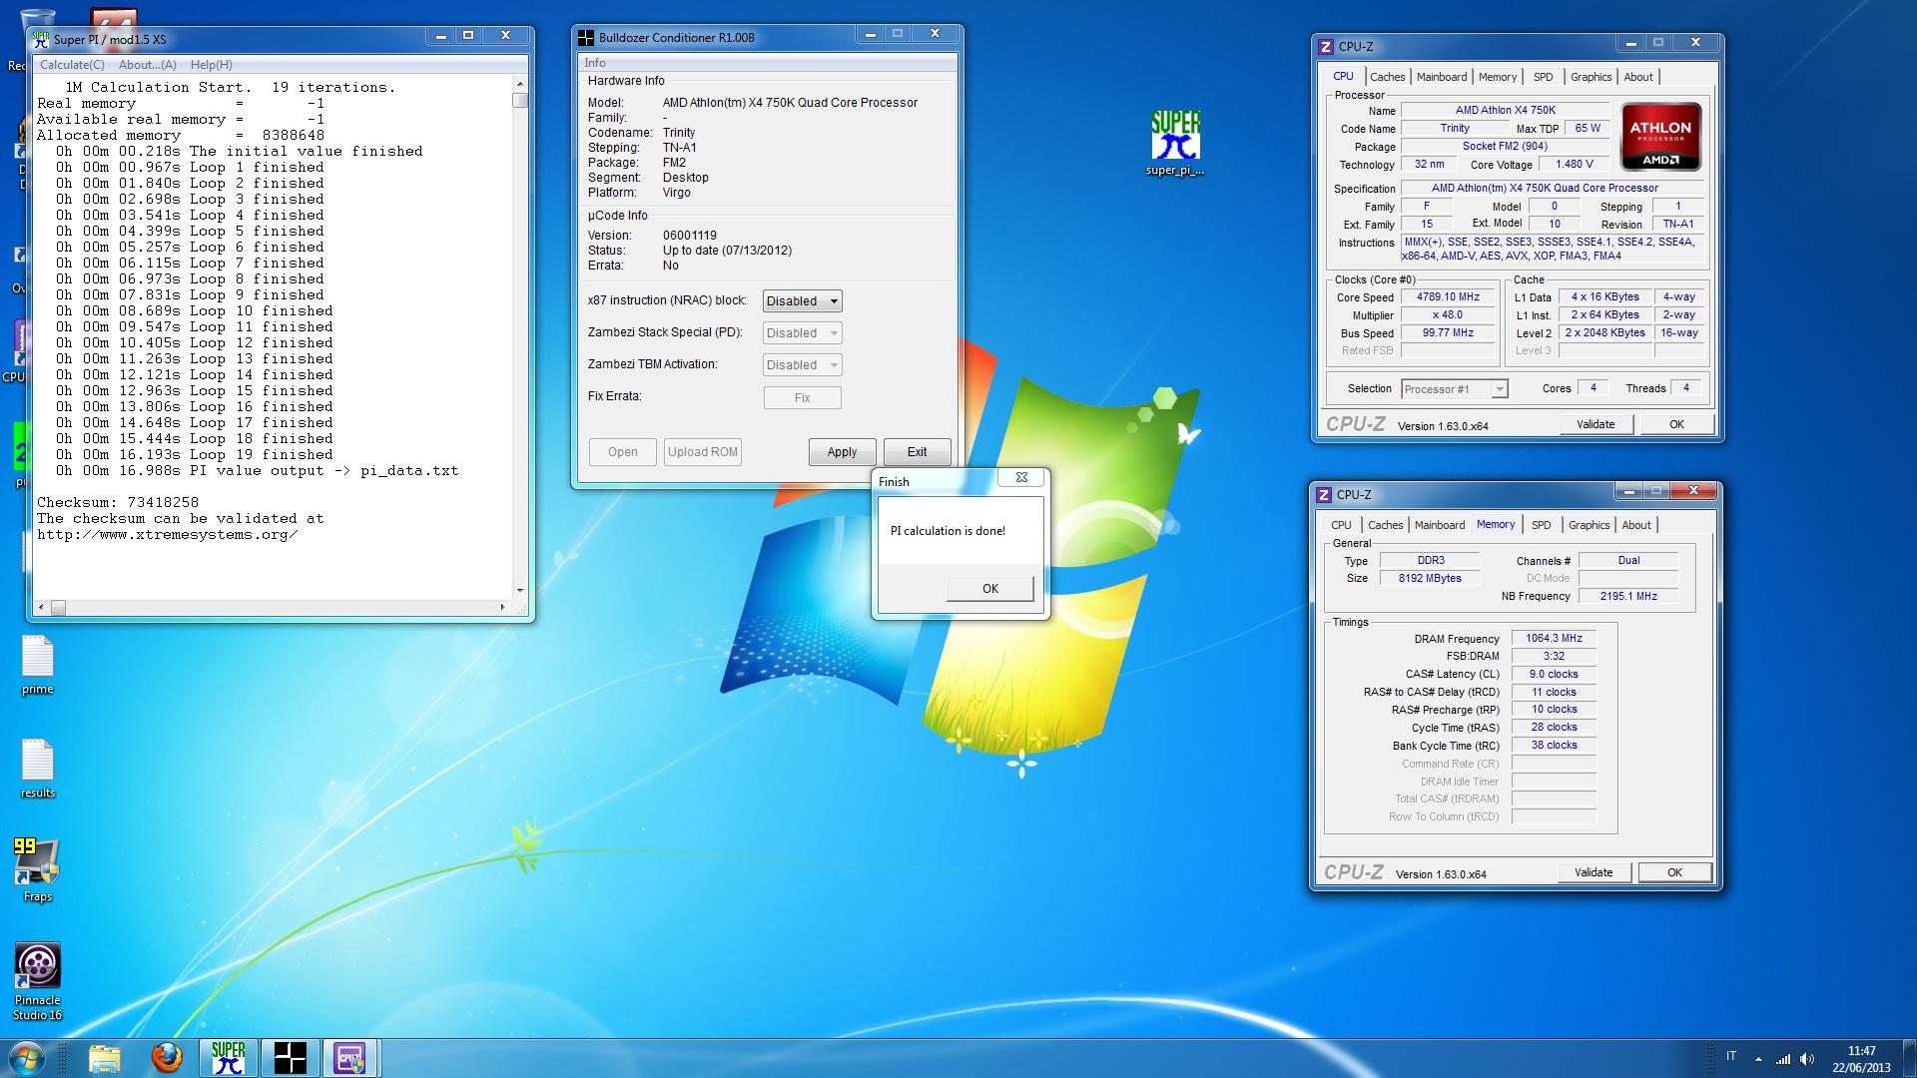Click Apply in Bulldozer Conditioner
Screen dimensions: 1917x1078
tap(842, 452)
